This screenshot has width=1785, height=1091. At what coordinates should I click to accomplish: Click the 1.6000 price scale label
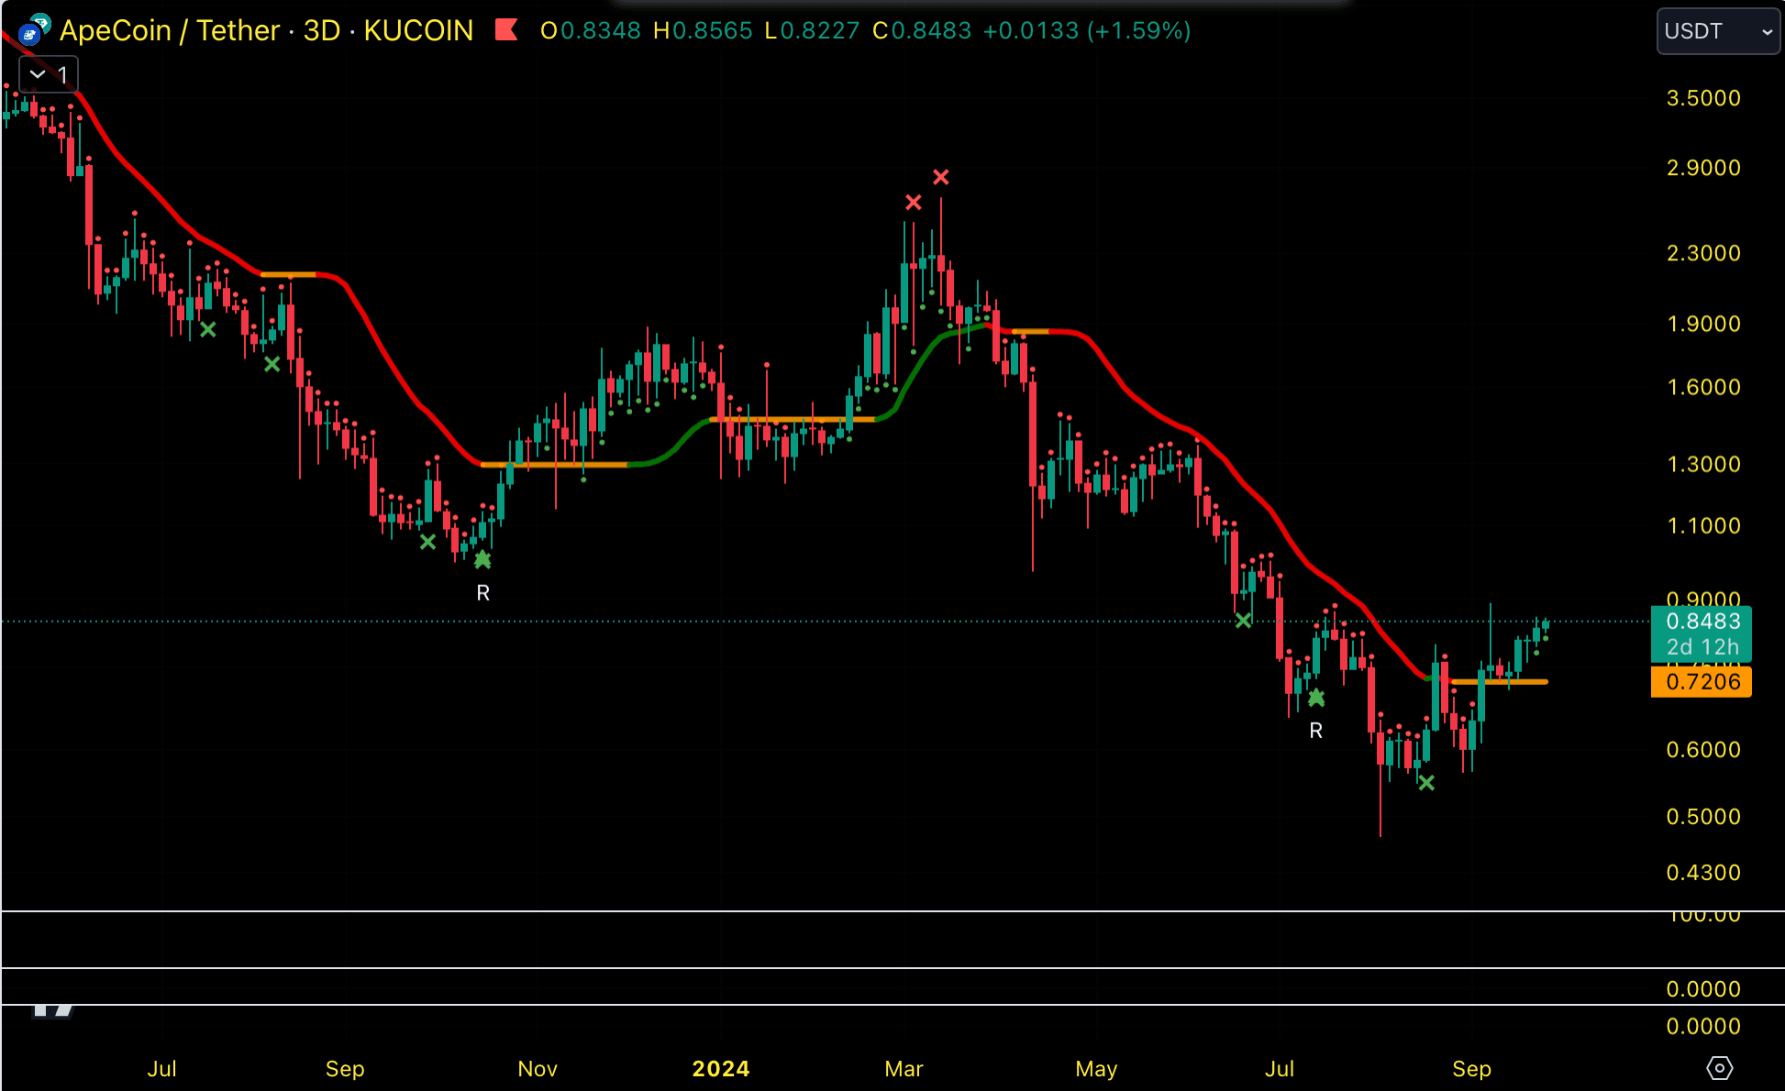(1703, 387)
